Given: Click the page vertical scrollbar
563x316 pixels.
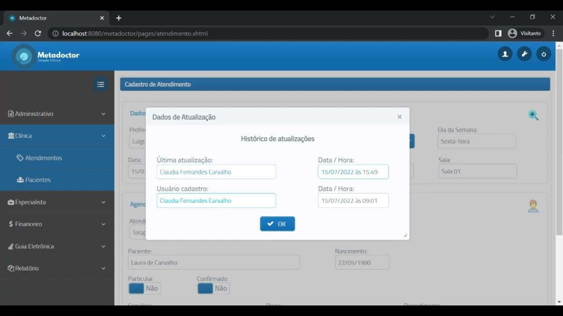Looking at the screenshot, I should 559,143.
